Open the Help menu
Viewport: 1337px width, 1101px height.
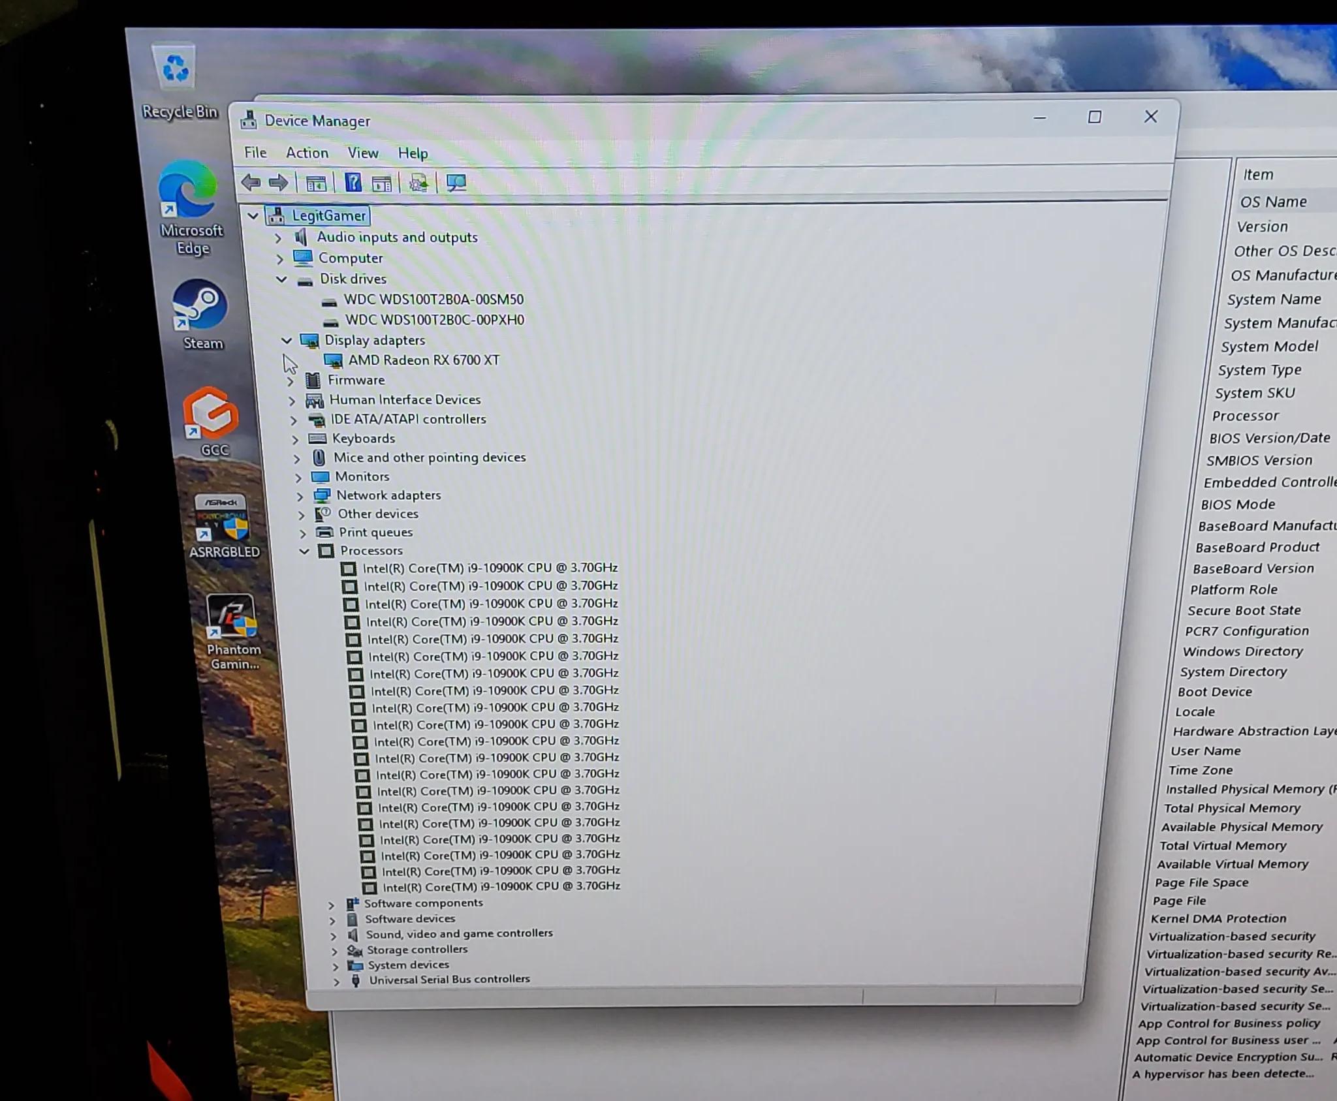[413, 153]
